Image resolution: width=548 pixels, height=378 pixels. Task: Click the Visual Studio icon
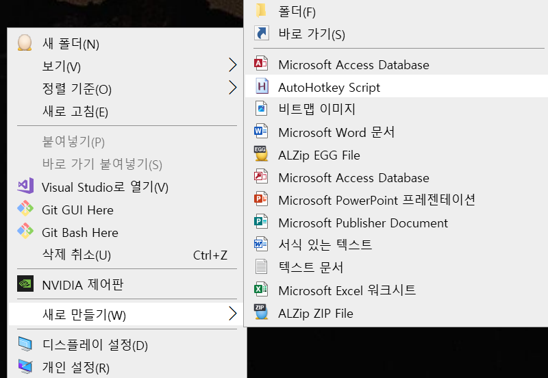coord(25,186)
